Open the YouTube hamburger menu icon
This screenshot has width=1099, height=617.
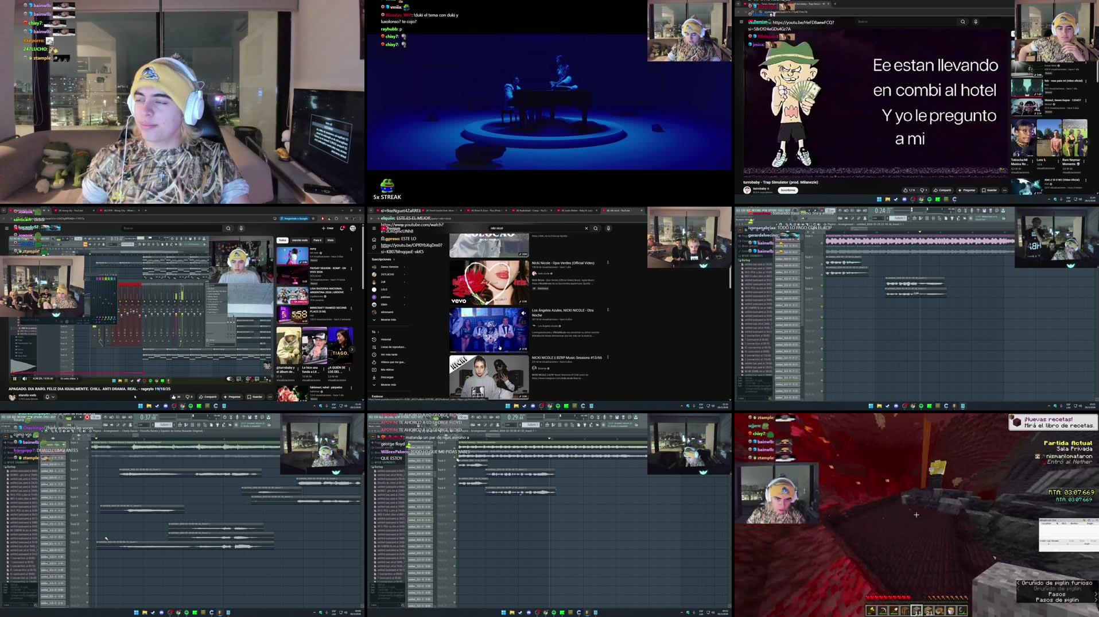374,228
